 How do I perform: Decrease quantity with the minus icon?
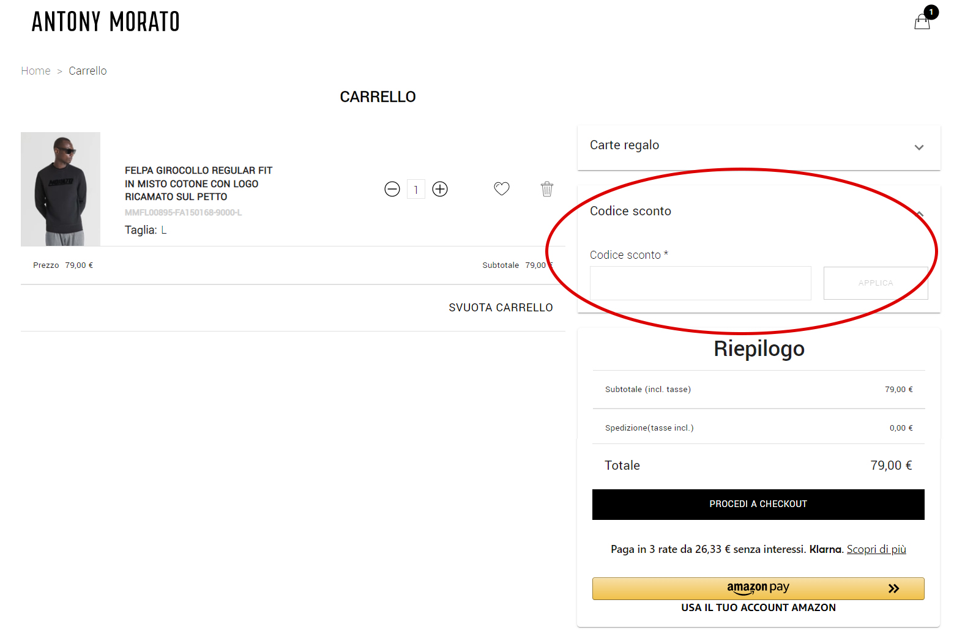pos(392,189)
